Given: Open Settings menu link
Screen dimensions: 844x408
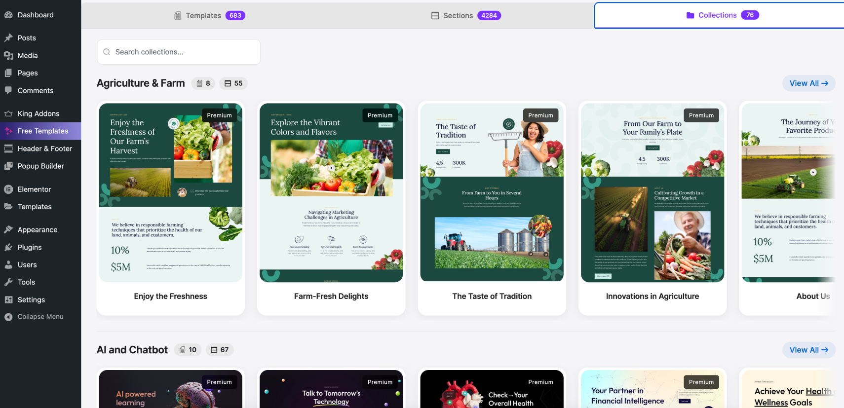Looking at the screenshot, I should coord(40,299).
